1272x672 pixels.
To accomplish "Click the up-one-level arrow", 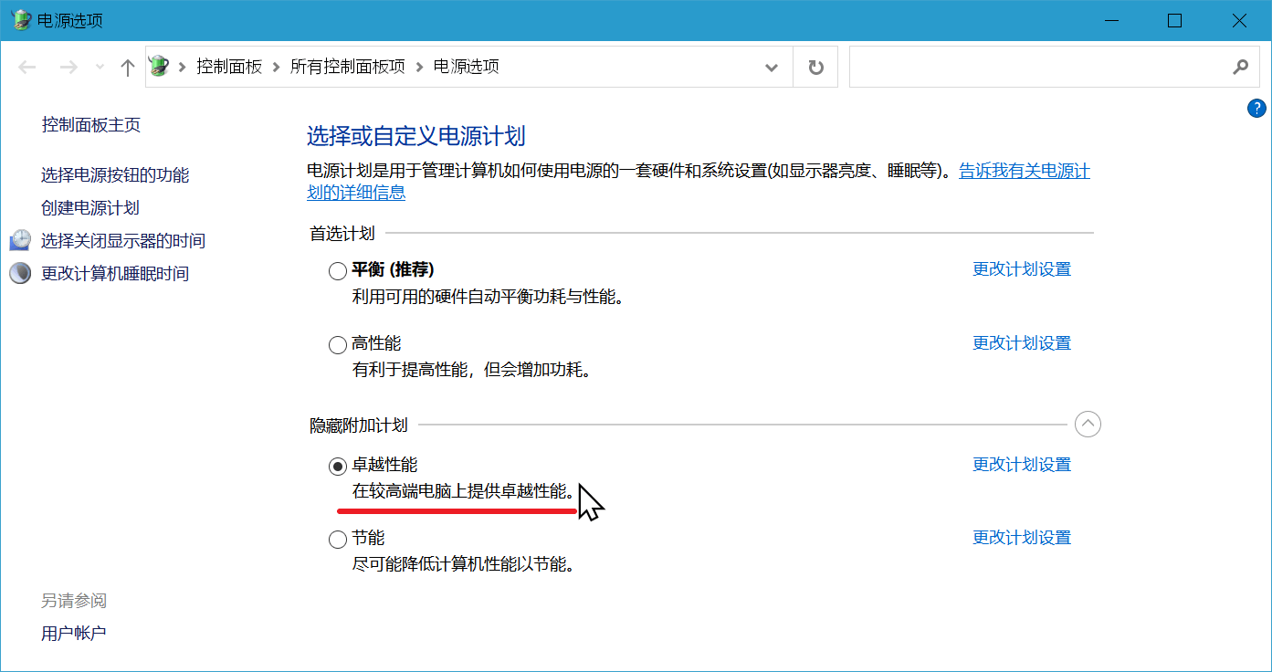I will click(x=127, y=66).
